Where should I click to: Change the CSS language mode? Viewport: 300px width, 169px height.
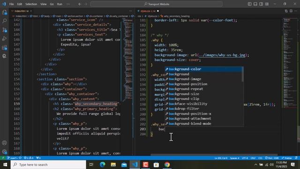tap(260, 158)
